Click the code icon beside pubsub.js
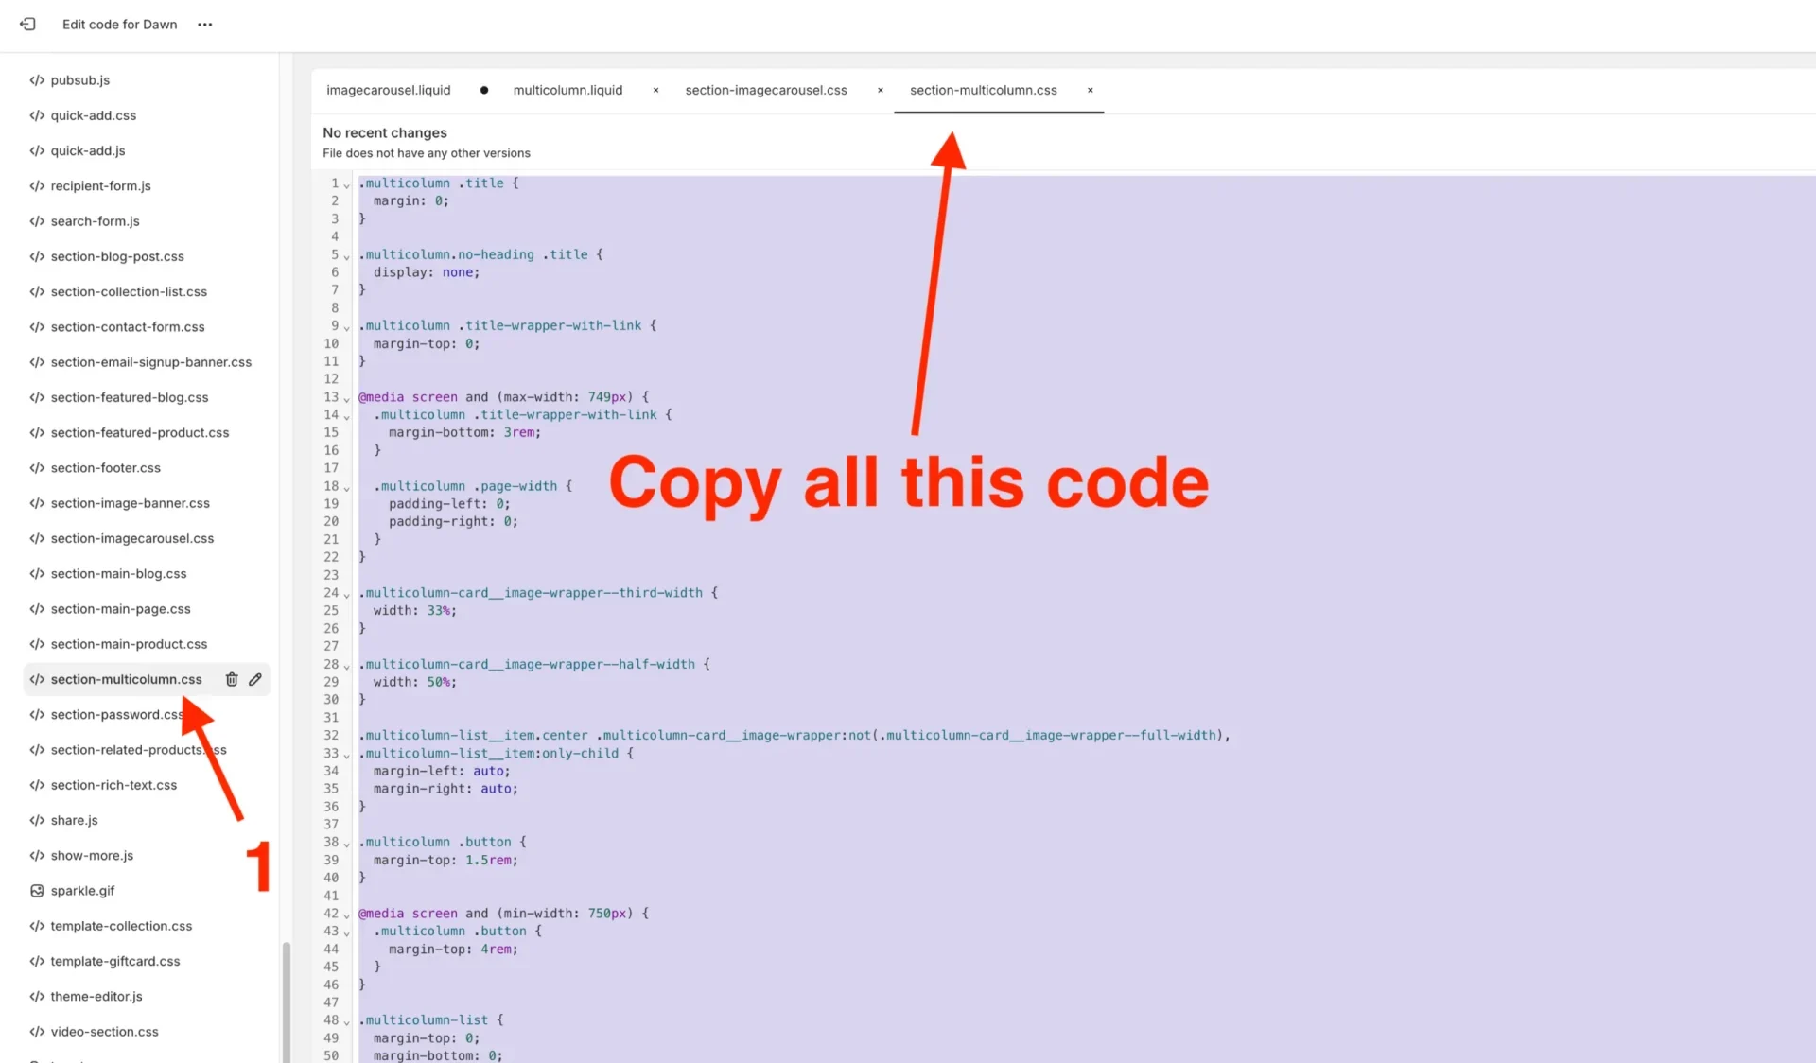This screenshot has width=1816, height=1063. pyautogui.click(x=36, y=79)
